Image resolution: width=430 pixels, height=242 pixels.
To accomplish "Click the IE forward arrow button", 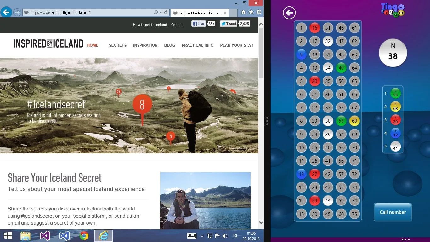I will (x=17, y=13).
